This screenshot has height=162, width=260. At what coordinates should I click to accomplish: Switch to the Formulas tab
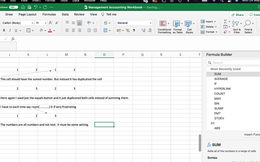[49, 14]
